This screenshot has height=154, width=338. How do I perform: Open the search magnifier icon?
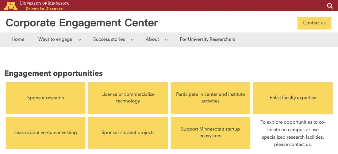tap(330, 6)
